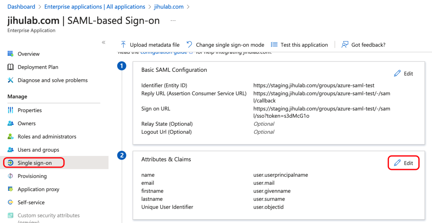Image resolution: width=432 pixels, height=223 pixels.
Task: Click the Self-service icon
Action: pos(10,202)
